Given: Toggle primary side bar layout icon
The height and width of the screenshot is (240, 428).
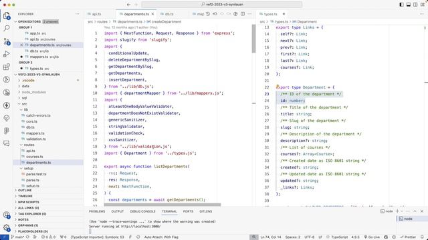Looking at the screenshot, I should [401, 5].
